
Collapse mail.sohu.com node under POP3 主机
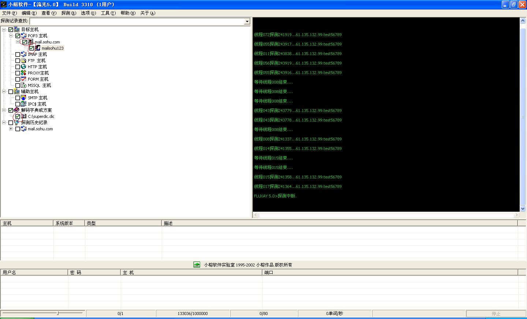pyautogui.click(x=18, y=42)
